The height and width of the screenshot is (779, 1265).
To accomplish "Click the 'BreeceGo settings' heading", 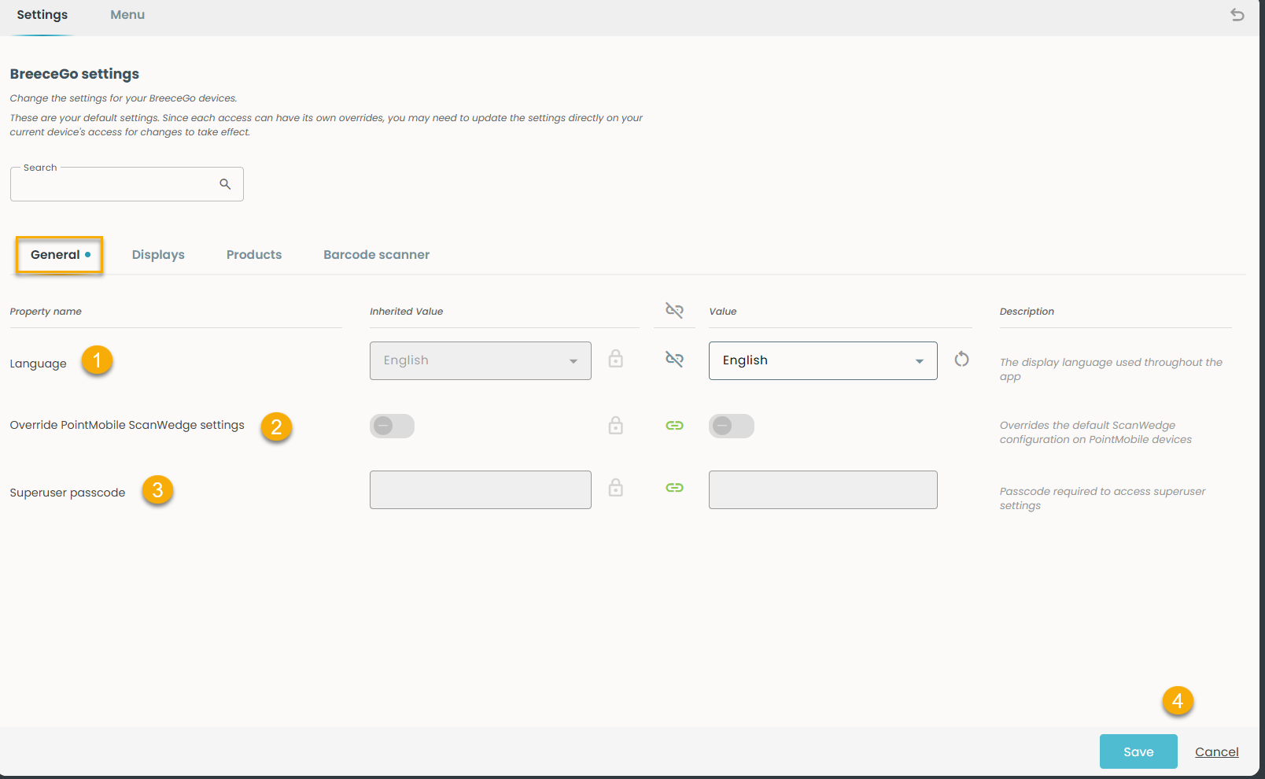I will coord(75,74).
